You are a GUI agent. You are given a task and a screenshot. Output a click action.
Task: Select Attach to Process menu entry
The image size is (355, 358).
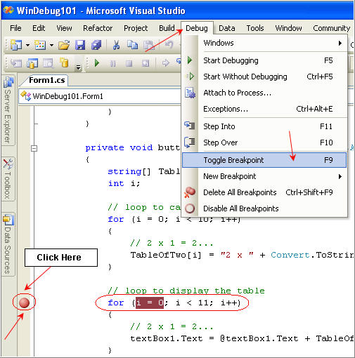point(264,93)
